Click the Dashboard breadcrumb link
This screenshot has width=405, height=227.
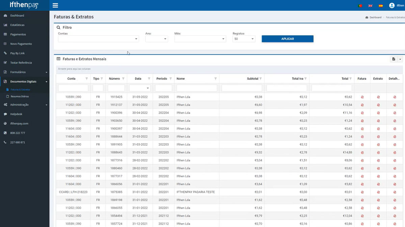[375, 17]
